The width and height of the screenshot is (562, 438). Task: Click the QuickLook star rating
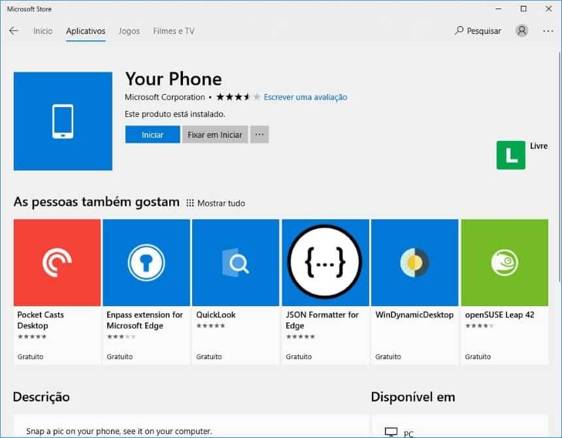click(x=210, y=326)
